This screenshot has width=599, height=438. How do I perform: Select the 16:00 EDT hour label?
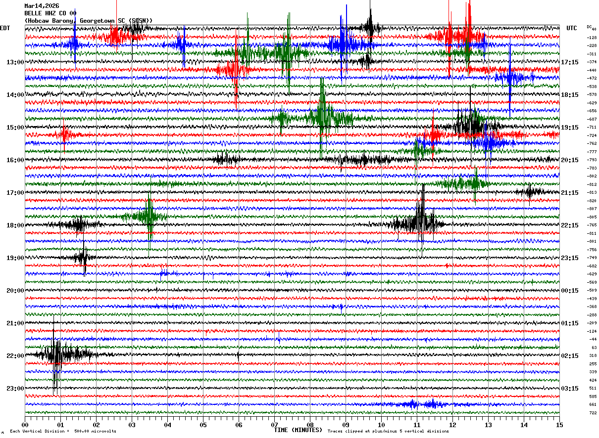click(15, 160)
